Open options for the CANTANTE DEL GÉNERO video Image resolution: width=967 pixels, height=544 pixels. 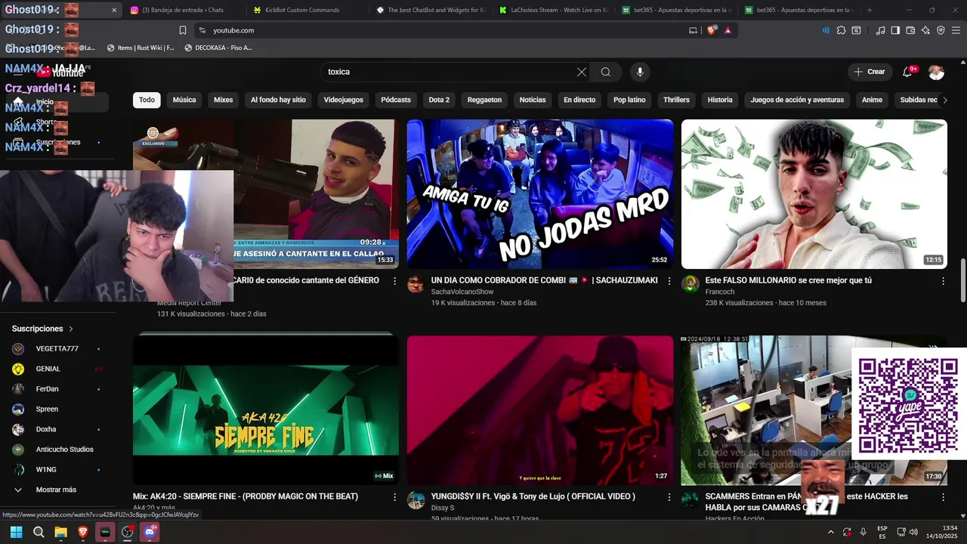tap(394, 281)
